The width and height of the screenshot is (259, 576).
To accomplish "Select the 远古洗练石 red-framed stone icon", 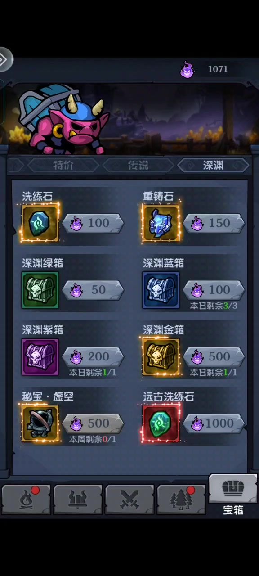I will click(x=161, y=423).
